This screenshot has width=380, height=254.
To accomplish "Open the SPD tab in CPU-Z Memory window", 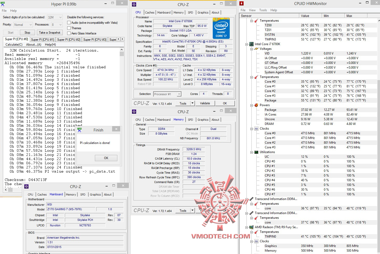I will (x=191, y=120).
